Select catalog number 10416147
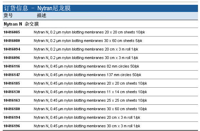This screenshot has width=200, height=131. pyautogui.click(x=12, y=75)
